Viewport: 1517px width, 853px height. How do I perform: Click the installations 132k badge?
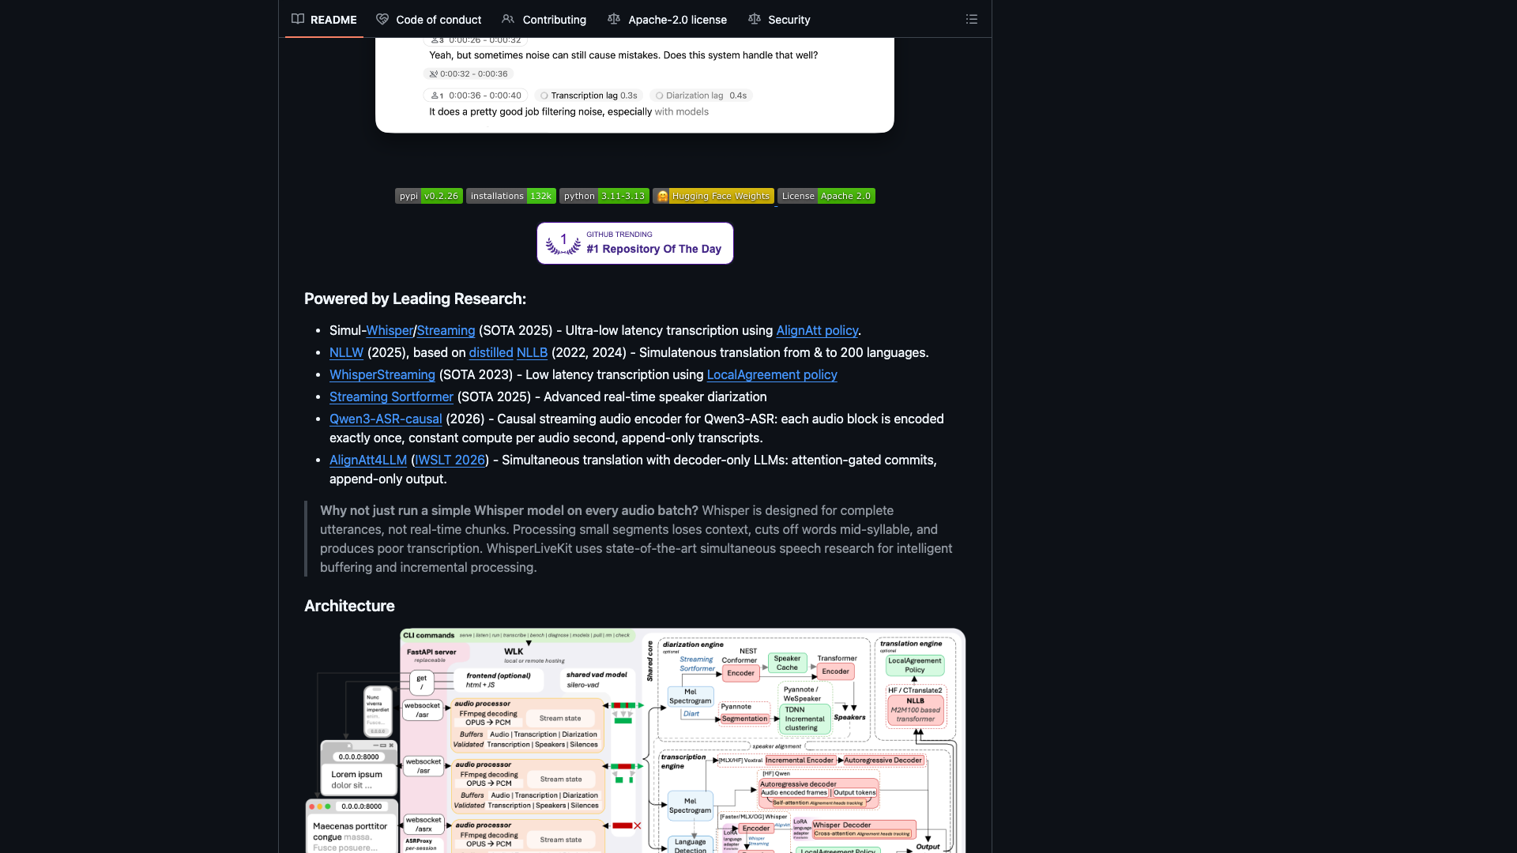pyautogui.click(x=511, y=196)
